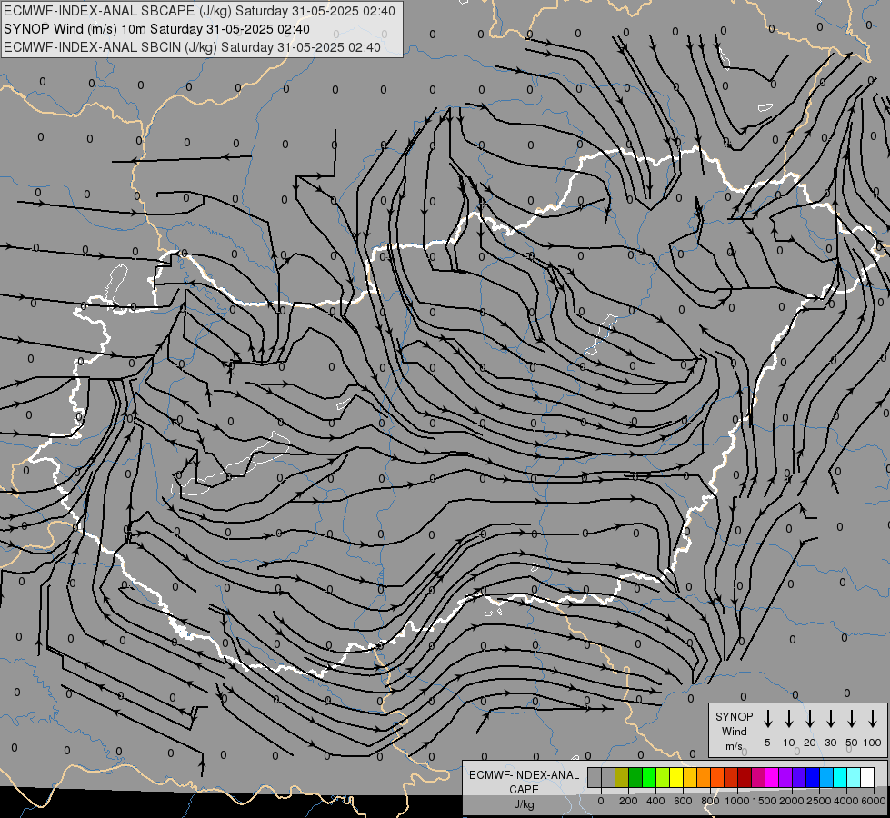Click the wind legend value 30
Screen dimensions: 890x818
(830, 743)
